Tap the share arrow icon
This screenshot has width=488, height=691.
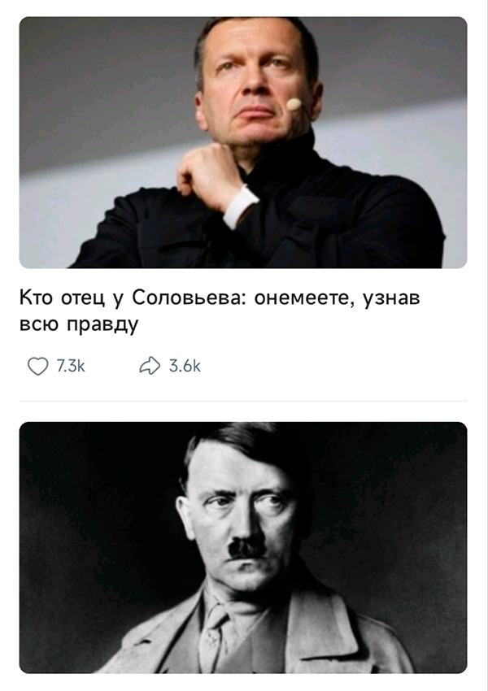click(150, 366)
